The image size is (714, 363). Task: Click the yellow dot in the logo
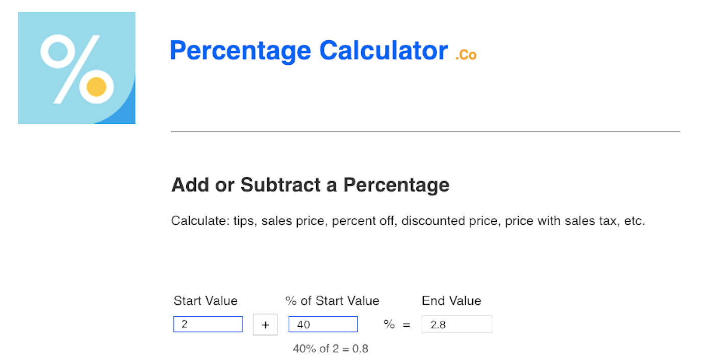(x=96, y=87)
